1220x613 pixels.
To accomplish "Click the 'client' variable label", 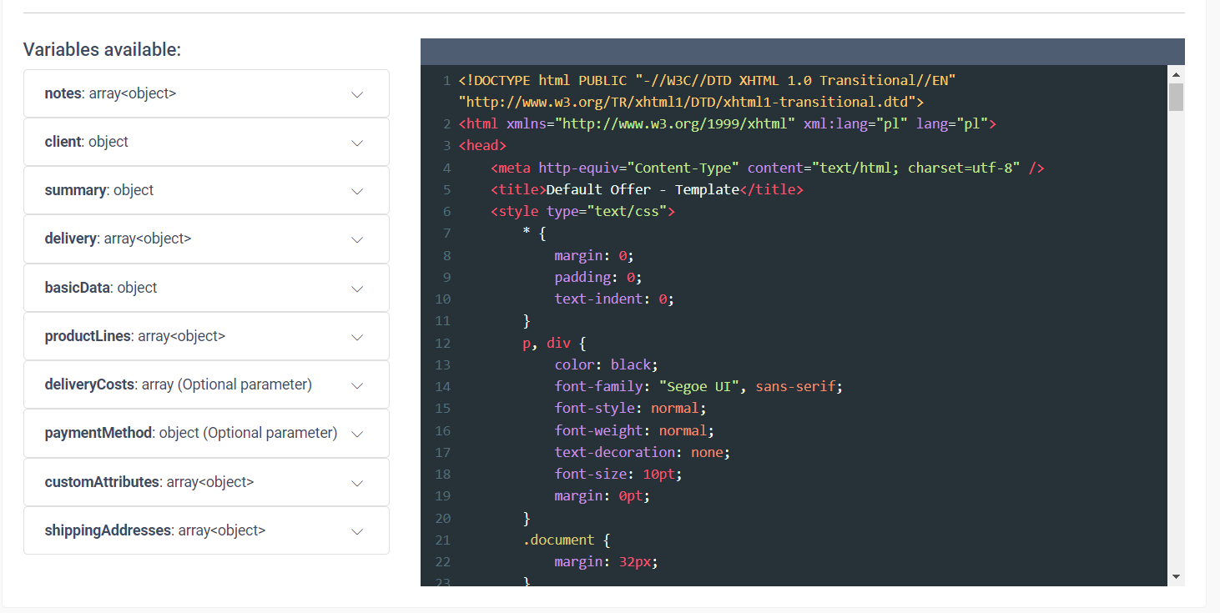I will [x=63, y=142].
